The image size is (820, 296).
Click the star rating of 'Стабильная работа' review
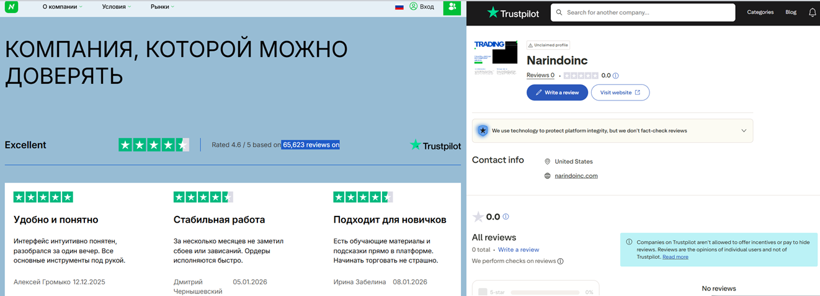(203, 197)
